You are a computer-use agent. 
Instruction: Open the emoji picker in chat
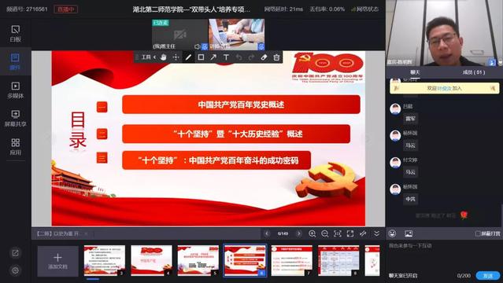pyautogui.click(x=392, y=233)
